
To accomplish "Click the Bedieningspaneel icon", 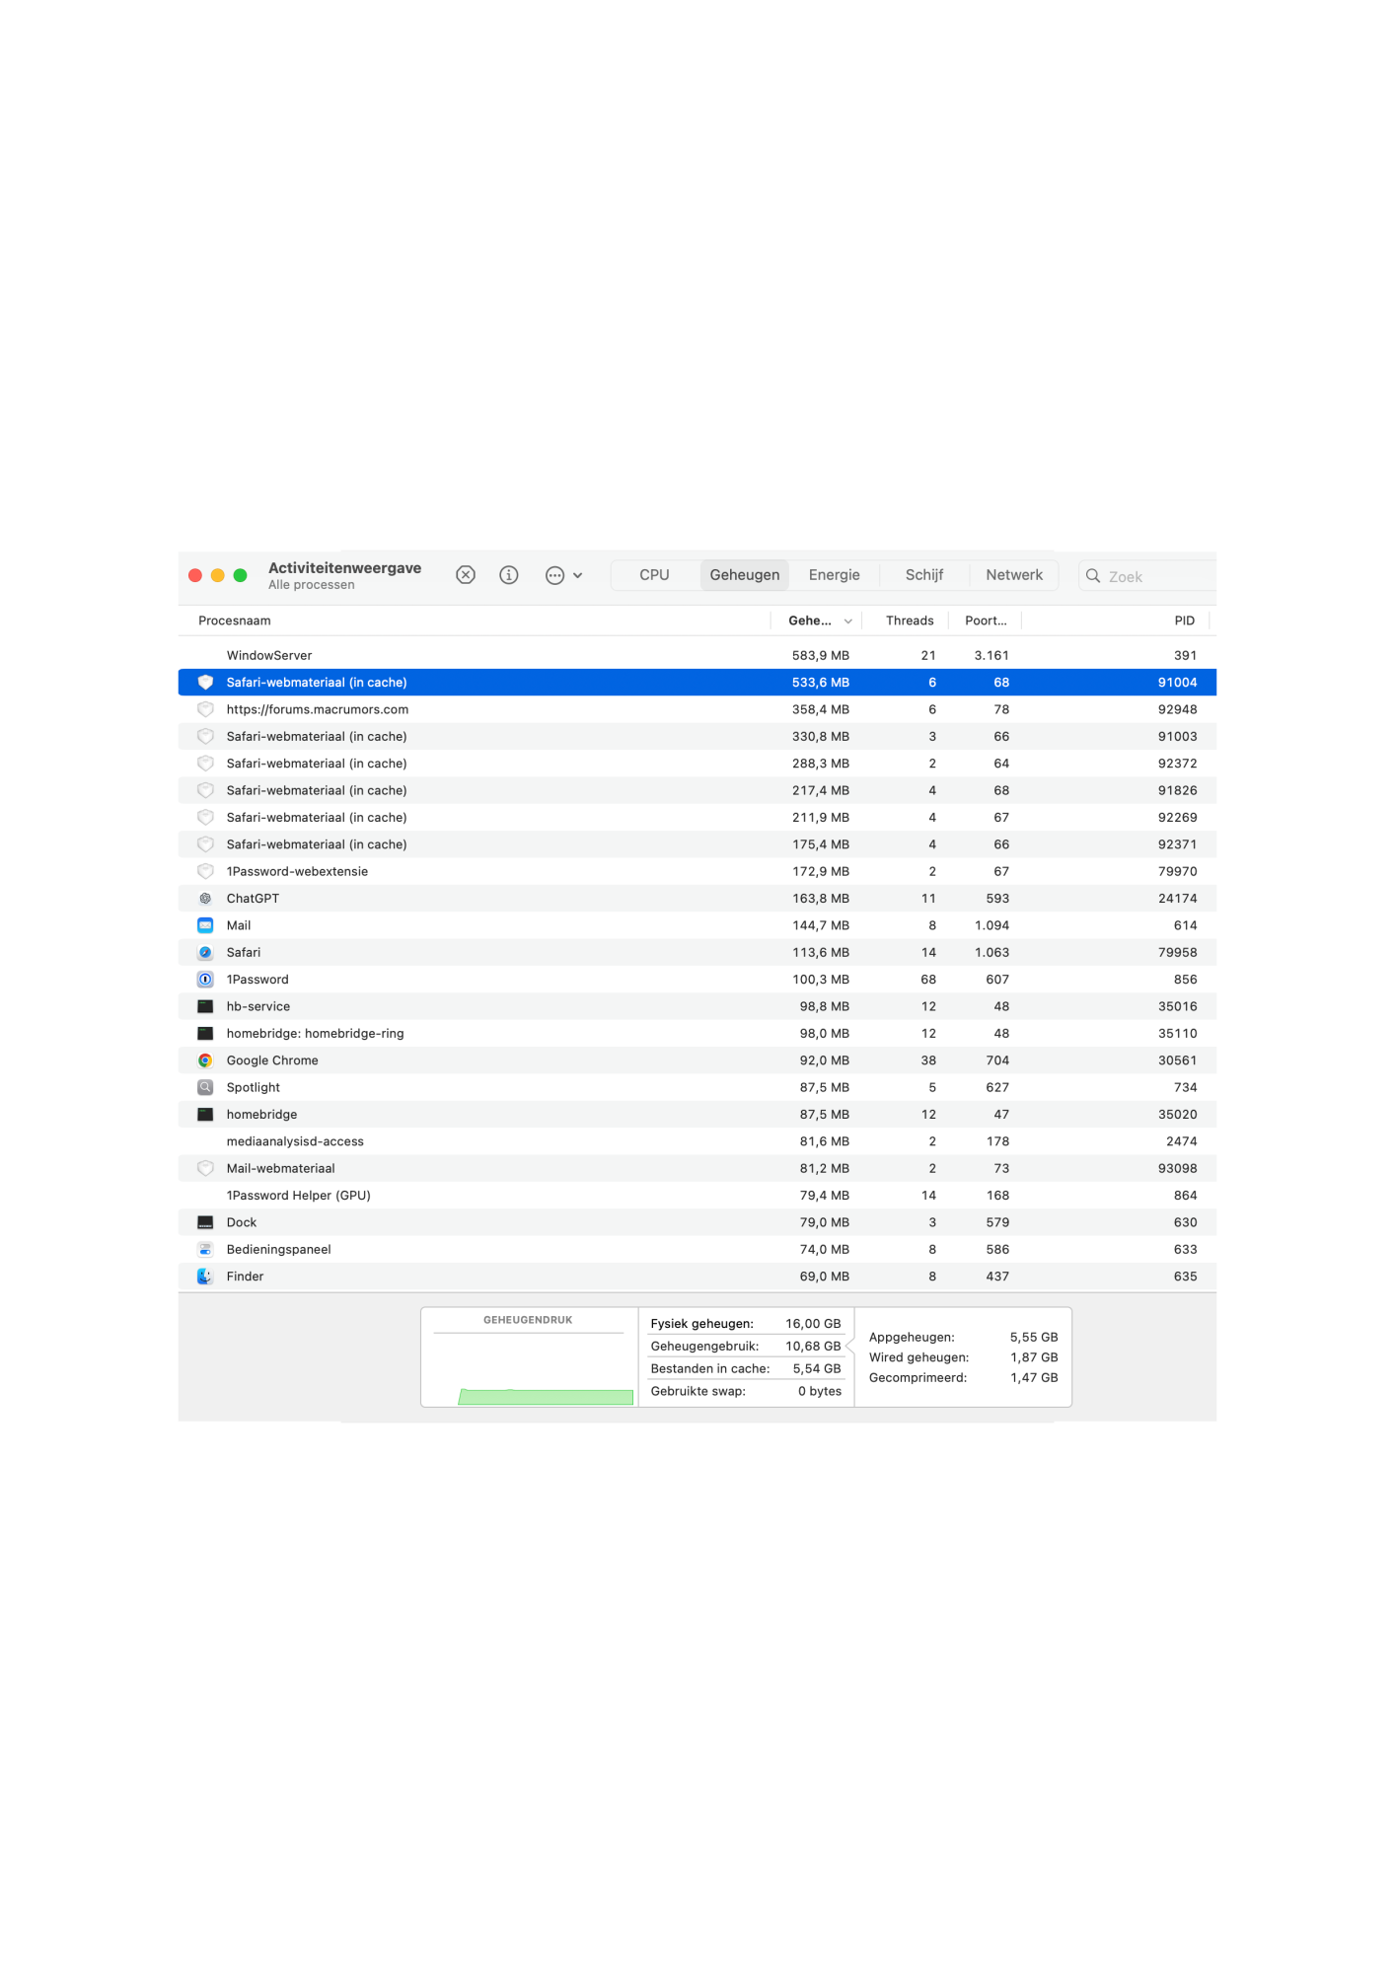I will point(205,1249).
